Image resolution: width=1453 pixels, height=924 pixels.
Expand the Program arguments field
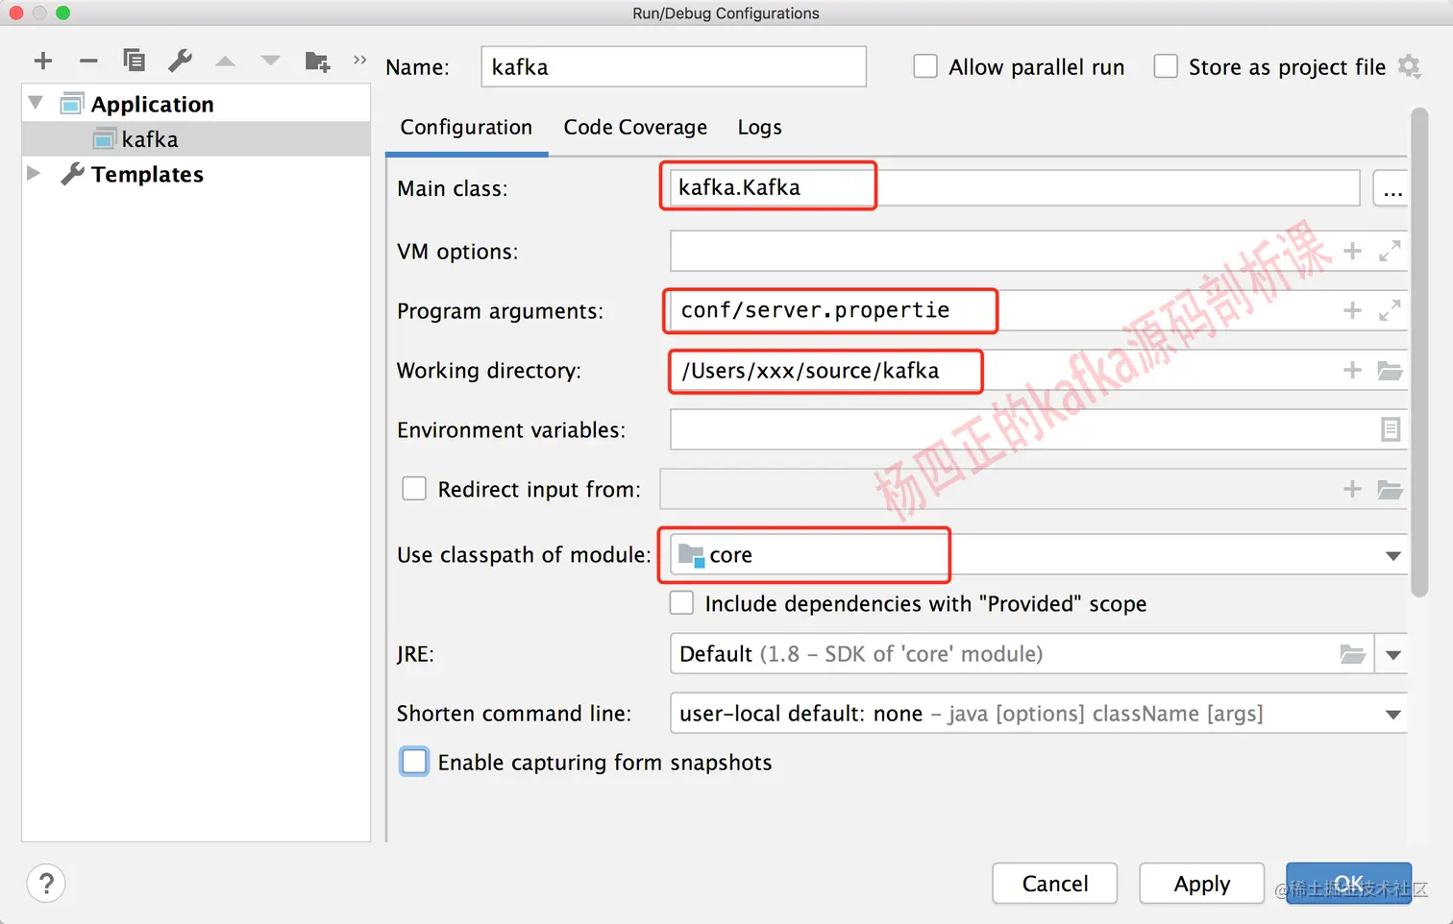pos(1390,310)
